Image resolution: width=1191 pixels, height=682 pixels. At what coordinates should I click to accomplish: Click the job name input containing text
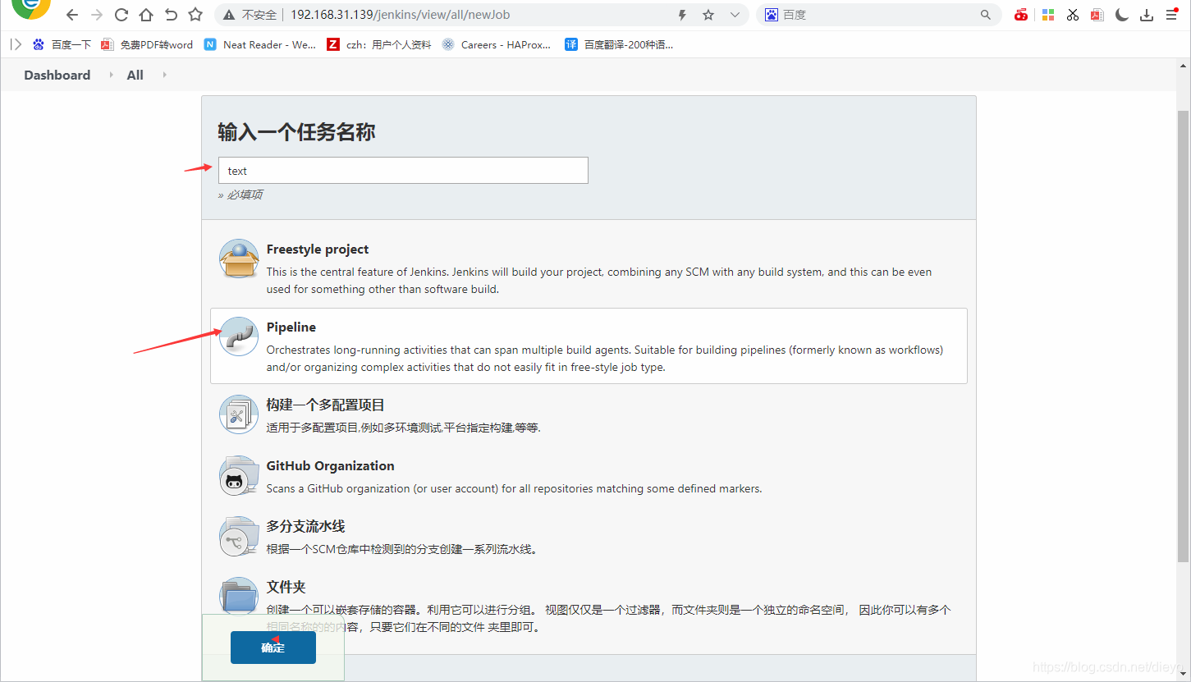tap(402, 170)
